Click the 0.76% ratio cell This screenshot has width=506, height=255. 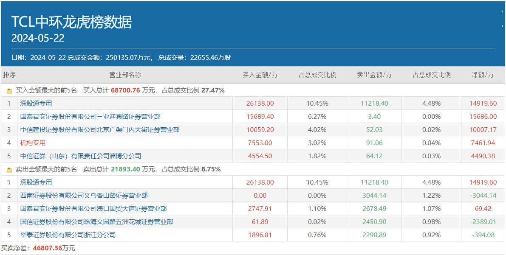[317, 235]
